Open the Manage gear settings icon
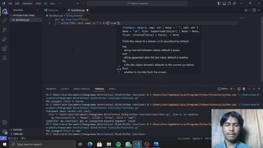Image resolution: width=263 pixels, height=148 pixels. click(x=5, y=132)
